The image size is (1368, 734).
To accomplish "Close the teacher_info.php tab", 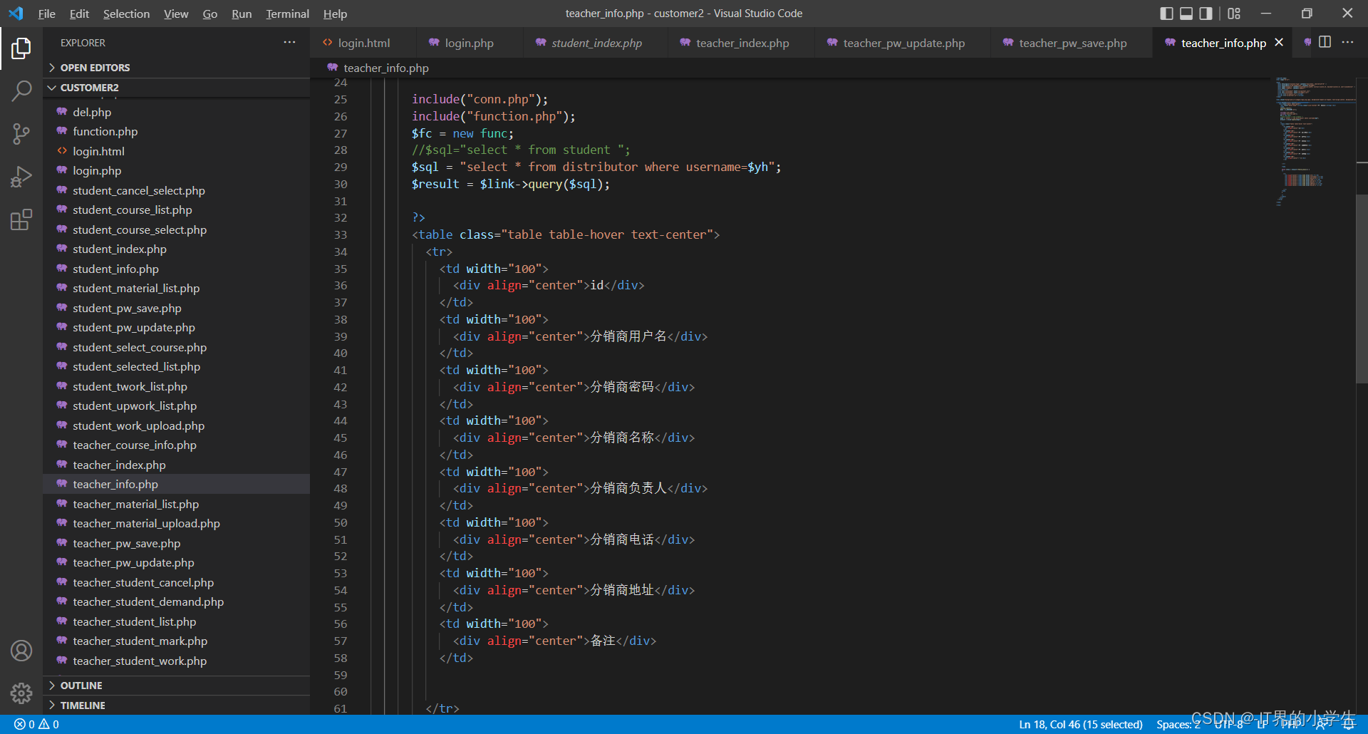I will point(1279,43).
